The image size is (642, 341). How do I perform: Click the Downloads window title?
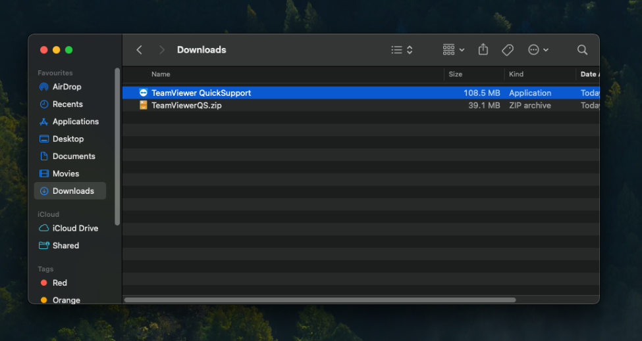[x=201, y=50]
